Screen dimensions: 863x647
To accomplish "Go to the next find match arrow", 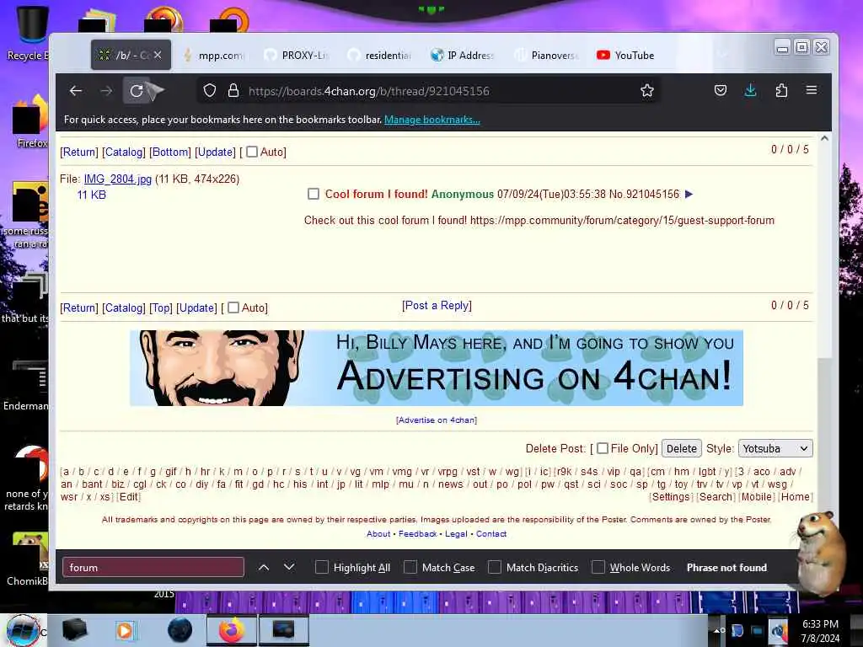I will coord(289,567).
